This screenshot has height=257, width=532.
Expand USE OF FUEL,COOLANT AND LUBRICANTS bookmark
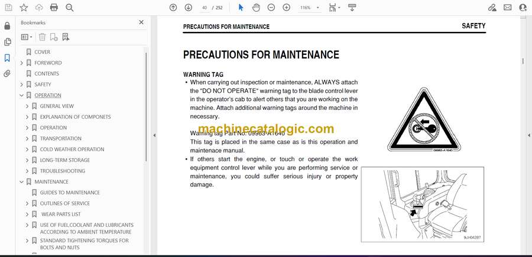coord(27,225)
